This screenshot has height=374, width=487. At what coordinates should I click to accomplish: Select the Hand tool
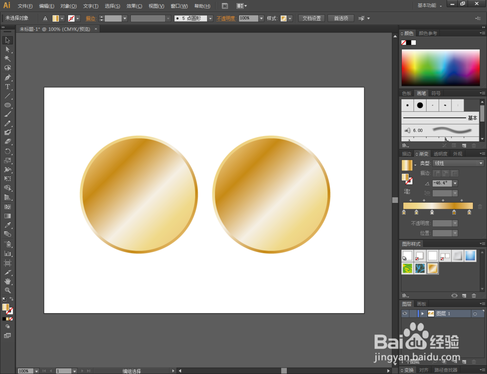pyautogui.click(x=7, y=281)
